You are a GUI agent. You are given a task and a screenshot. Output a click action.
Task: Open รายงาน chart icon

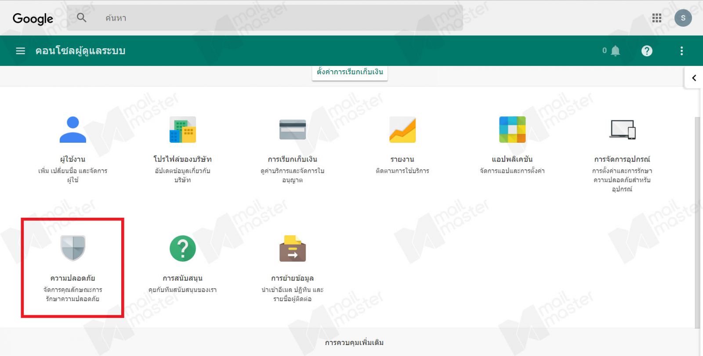pos(402,129)
